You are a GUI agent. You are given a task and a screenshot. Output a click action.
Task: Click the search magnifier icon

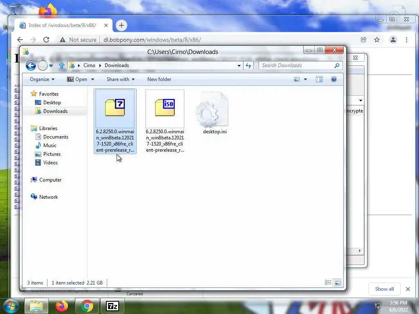pos(337,65)
